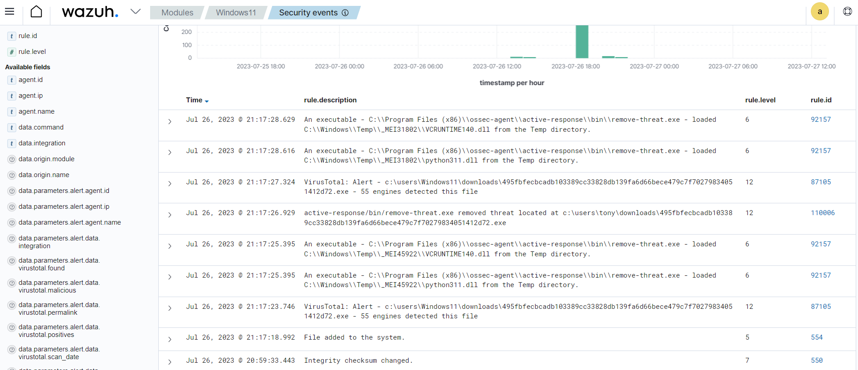The height and width of the screenshot is (370, 858).
Task: Expand the Integrity checksum changed row
Action: click(x=170, y=362)
